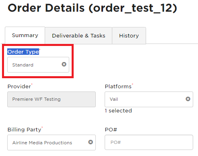Screen dimensions: 198x156
Task: Open the Billing Party dropdown
Action: 52,142
